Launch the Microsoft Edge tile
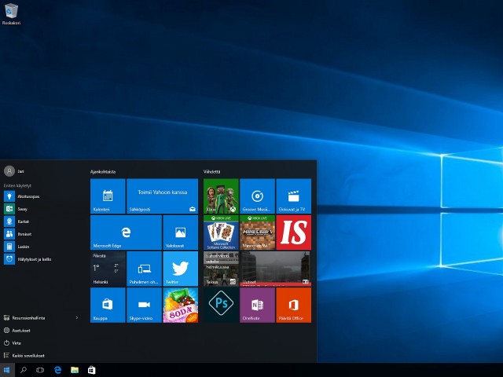This screenshot has height=377, width=503. pos(126,232)
